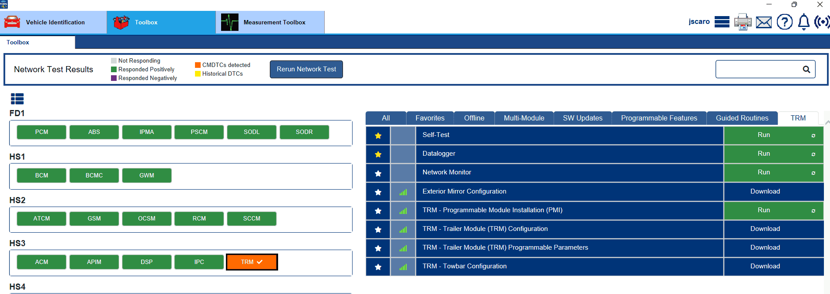Click the Rerun Network Test button

point(306,69)
